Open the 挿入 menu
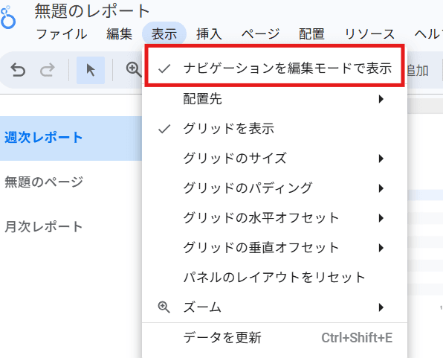Image resolution: width=443 pixels, height=358 pixels. (209, 34)
